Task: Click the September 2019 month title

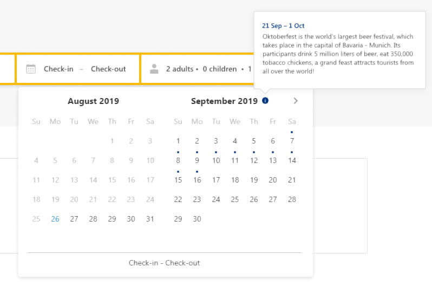Action: pos(224,101)
